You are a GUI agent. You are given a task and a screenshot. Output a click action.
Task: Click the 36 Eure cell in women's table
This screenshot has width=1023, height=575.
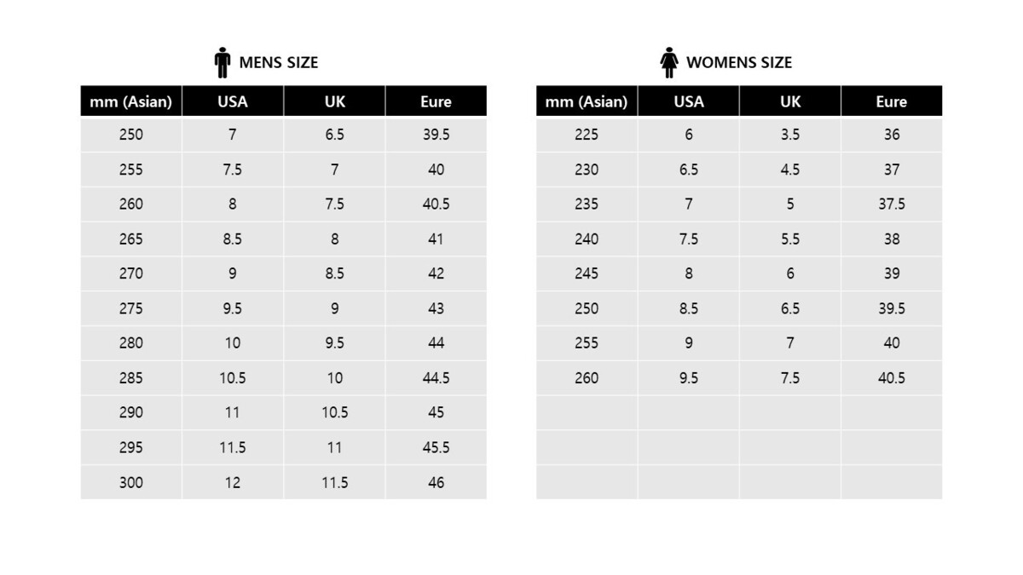pyautogui.click(x=892, y=135)
